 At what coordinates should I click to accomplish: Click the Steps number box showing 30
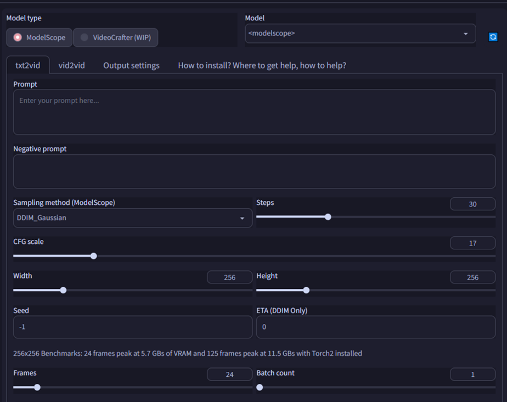(472, 204)
